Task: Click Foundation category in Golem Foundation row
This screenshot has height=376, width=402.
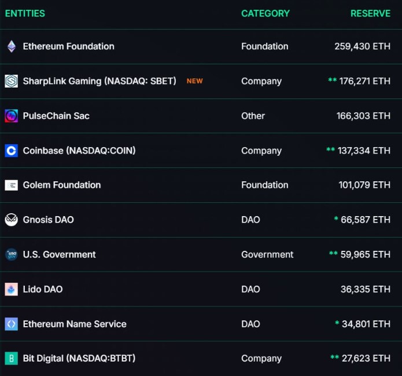Action: click(265, 185)
